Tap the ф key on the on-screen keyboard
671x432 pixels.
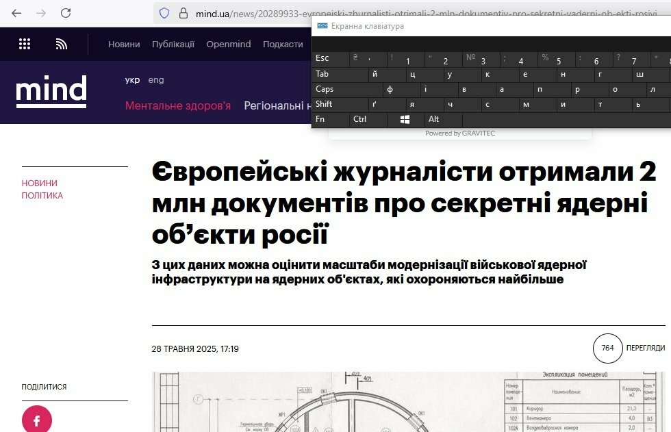click(401, 89)
